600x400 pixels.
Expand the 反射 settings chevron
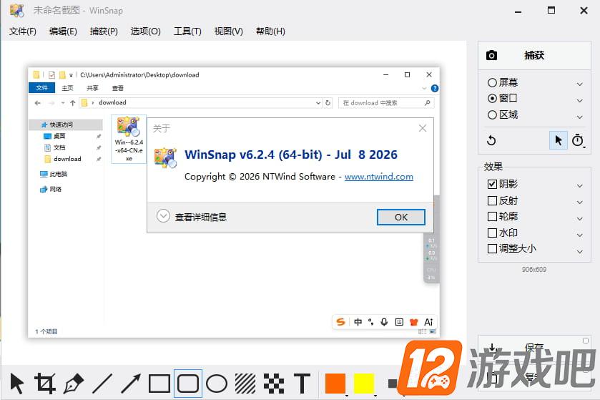click(580, 202)
